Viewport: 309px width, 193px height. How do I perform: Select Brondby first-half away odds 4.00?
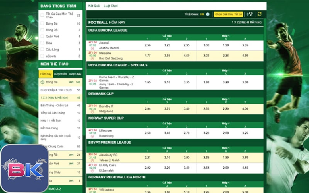[x=245, y=109]
